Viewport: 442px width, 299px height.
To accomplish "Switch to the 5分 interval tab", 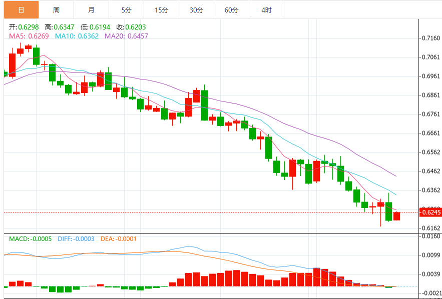I will 126,10.
